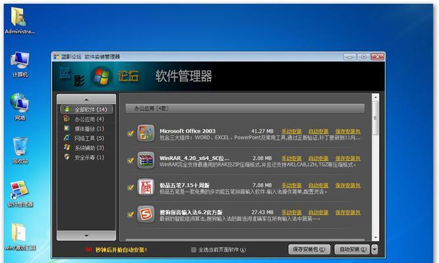Viewport: 439px width, 263px height.
Task: Uncheck the 极品五笔7.15 checkbox
Action: [130, 187]
